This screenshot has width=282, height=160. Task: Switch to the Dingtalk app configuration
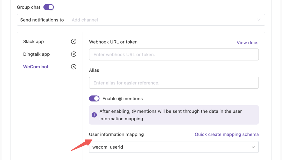pyautogui.click(x=36, y=54)
